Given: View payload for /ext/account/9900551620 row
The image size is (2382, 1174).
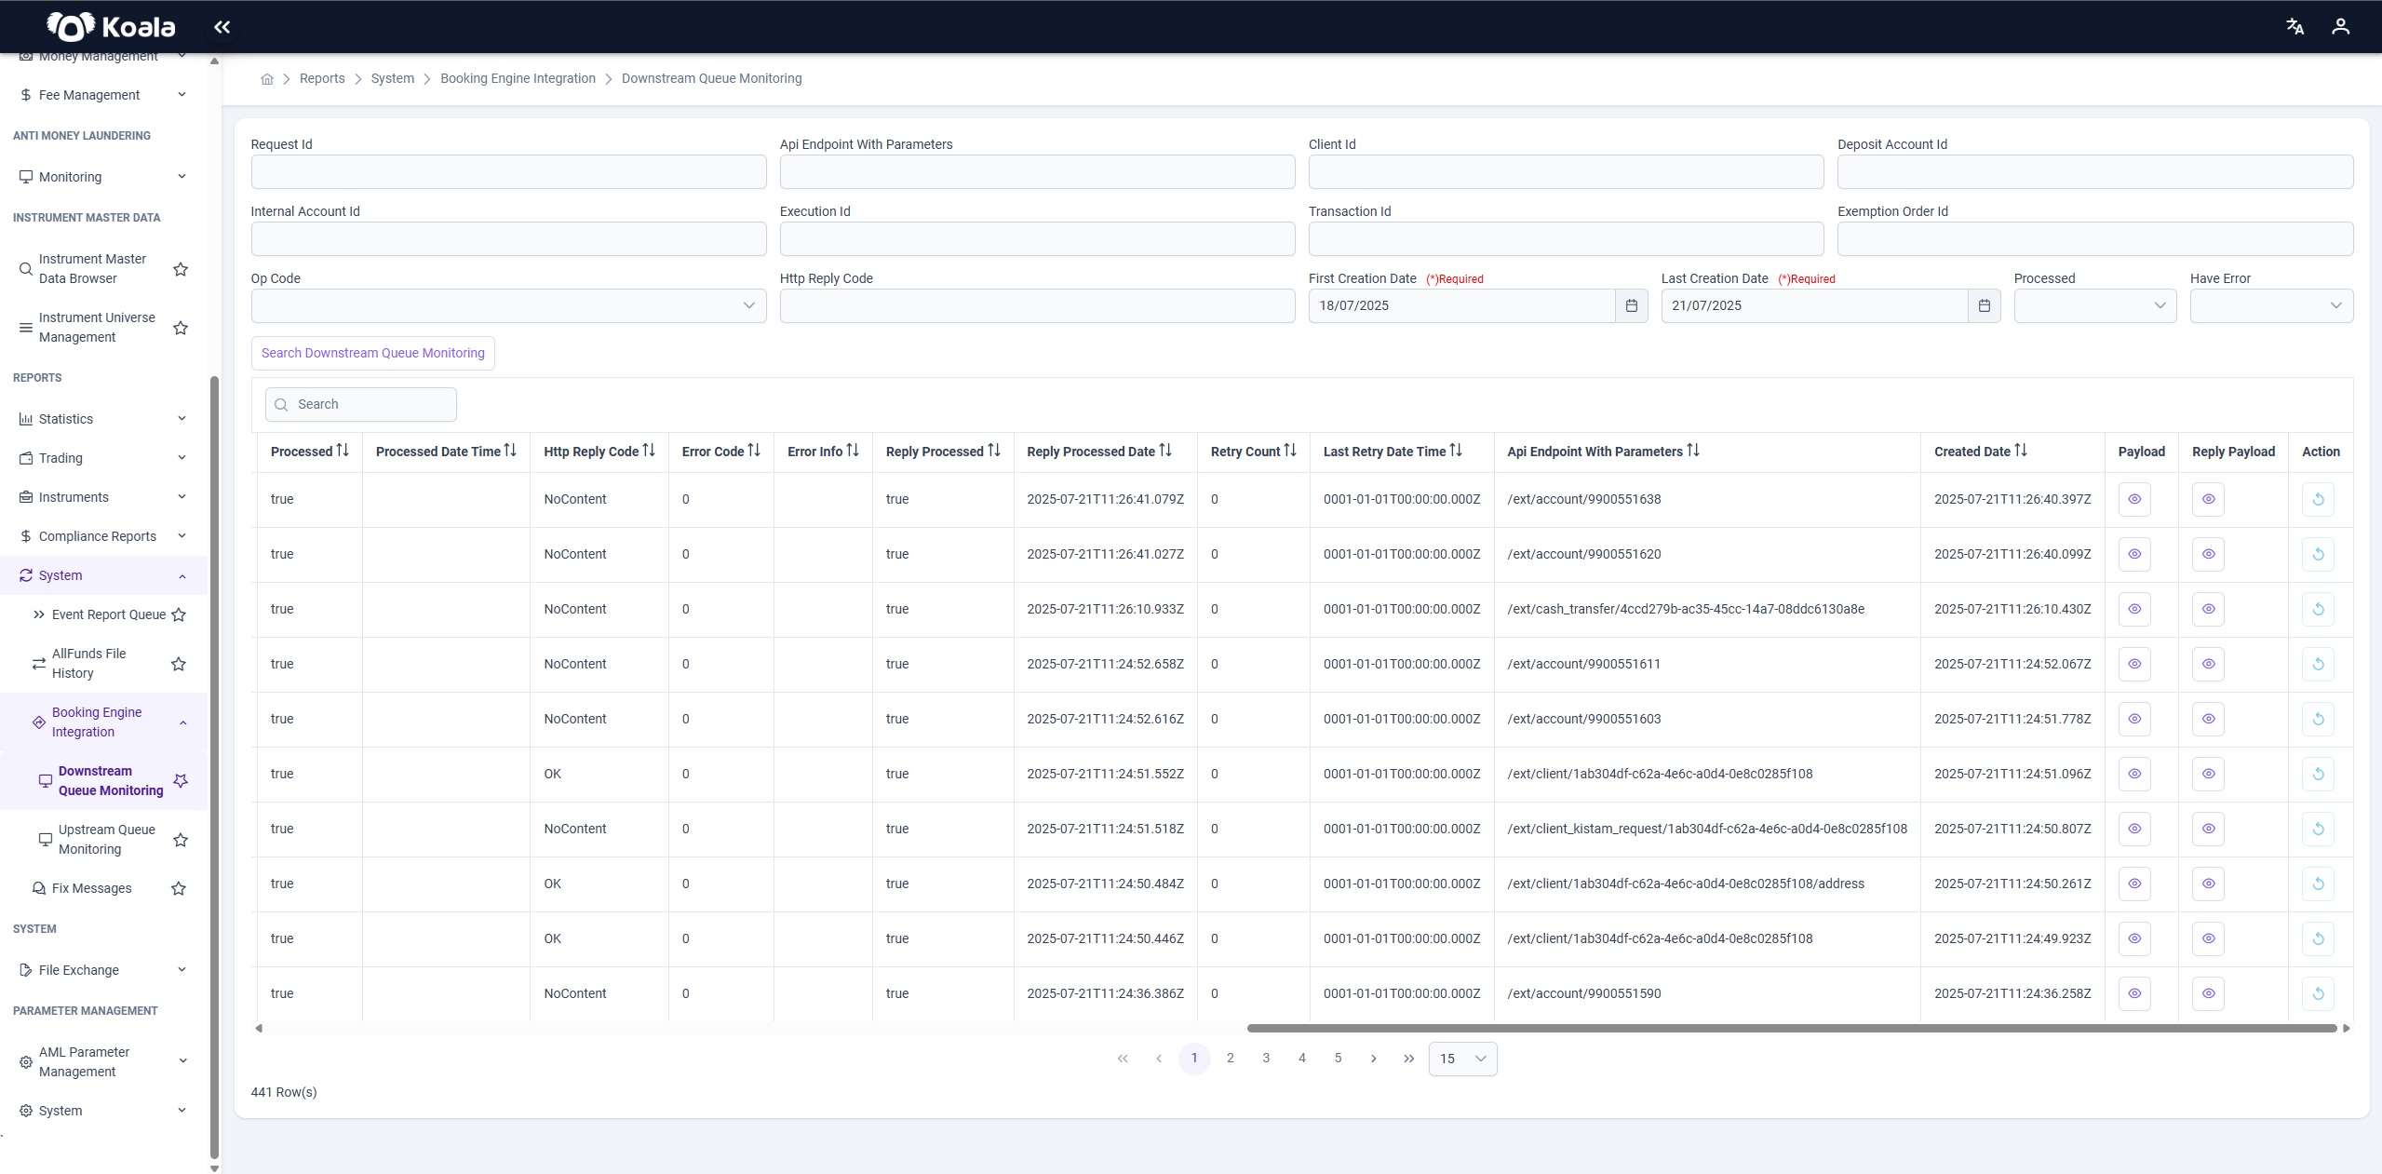Looking at the screenshot, I should (2134, 554).
